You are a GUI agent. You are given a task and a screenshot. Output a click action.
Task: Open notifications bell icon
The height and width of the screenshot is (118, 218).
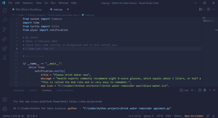point(214,116)
